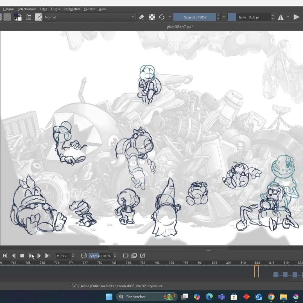The height and width of the screenshot is (303, 303).
Task: Open the Filtre menu
Action: [x=43, y=9]
